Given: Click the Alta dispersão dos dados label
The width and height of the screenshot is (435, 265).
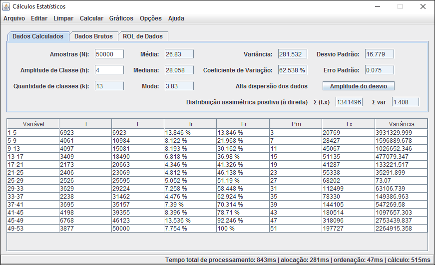Looking at the screenshot, I should point(272,86).
